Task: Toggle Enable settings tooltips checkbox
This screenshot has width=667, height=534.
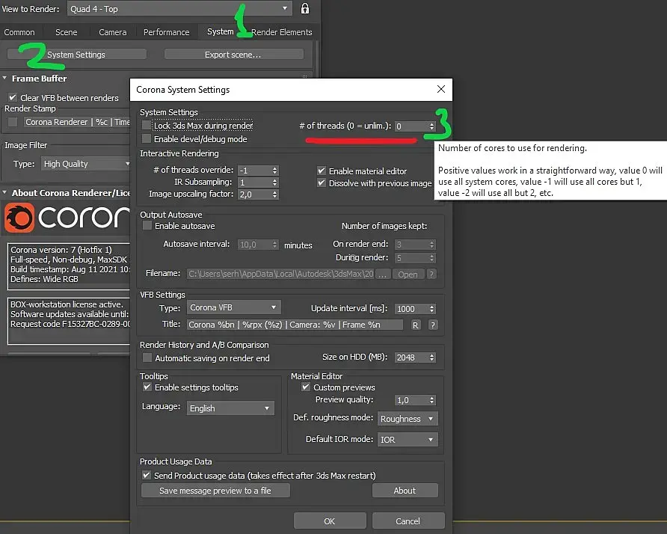Action: [x=147, y=387]
